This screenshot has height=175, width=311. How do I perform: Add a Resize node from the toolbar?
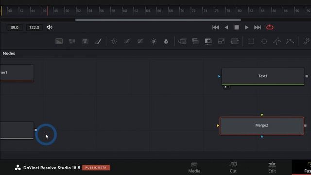tap(222, 41)
